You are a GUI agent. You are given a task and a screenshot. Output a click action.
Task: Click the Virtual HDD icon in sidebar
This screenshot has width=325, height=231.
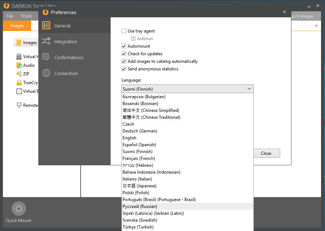point(19,57)
